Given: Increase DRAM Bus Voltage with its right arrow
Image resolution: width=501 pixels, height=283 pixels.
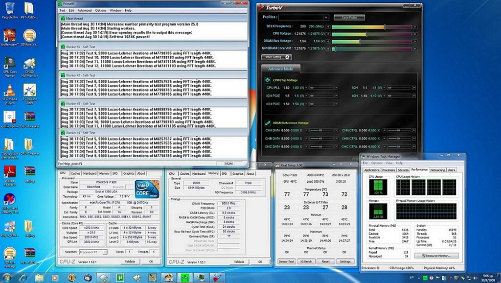Looking at the screenshot, I should (415, 41).
